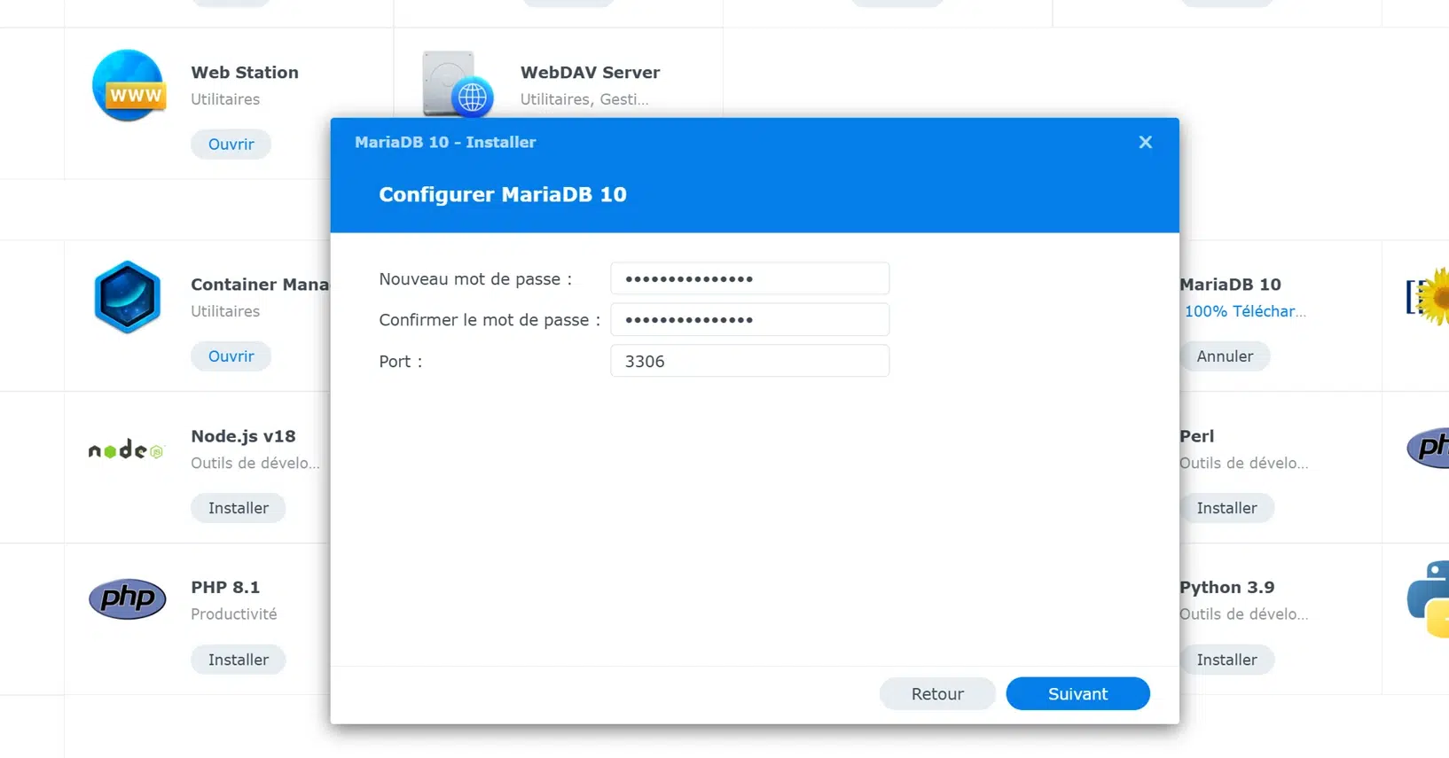Viewport: 1449px width, 758px height.
Task: Click the PHP 8.1 logo icon
Action: [128, 598]
